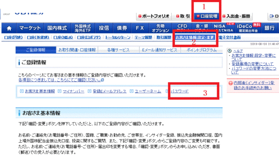Open the ポートフォリオ menu button
The width and height of the screenshot is (279, 157).
pos(154,16)
